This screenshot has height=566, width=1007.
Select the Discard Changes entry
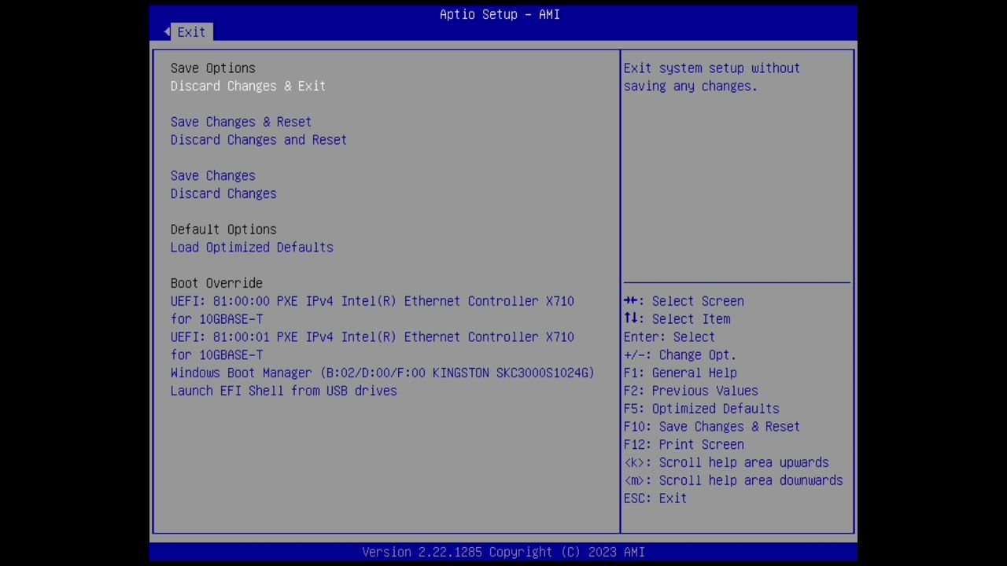click(223, 193)
